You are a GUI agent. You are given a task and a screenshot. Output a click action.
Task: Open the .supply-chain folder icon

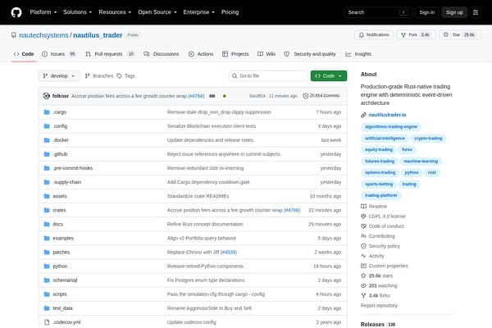click(x=47, y=182)
